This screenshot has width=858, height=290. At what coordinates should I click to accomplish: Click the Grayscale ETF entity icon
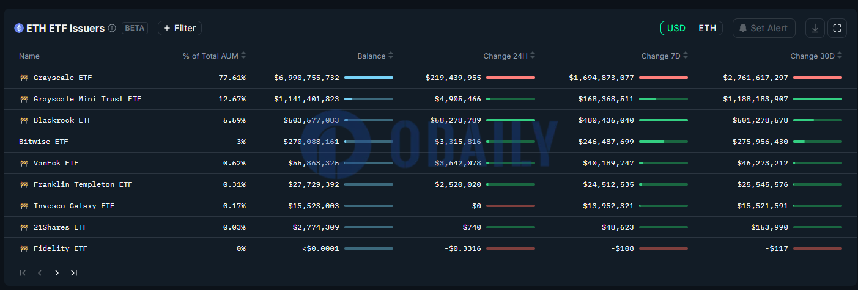click(24, 78)
